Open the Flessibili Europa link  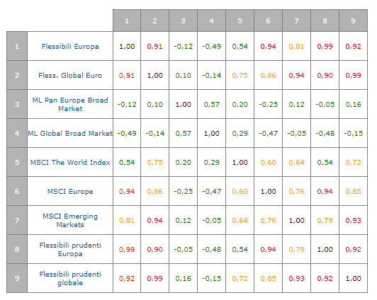pyautogui.click(x=70, y=46)
